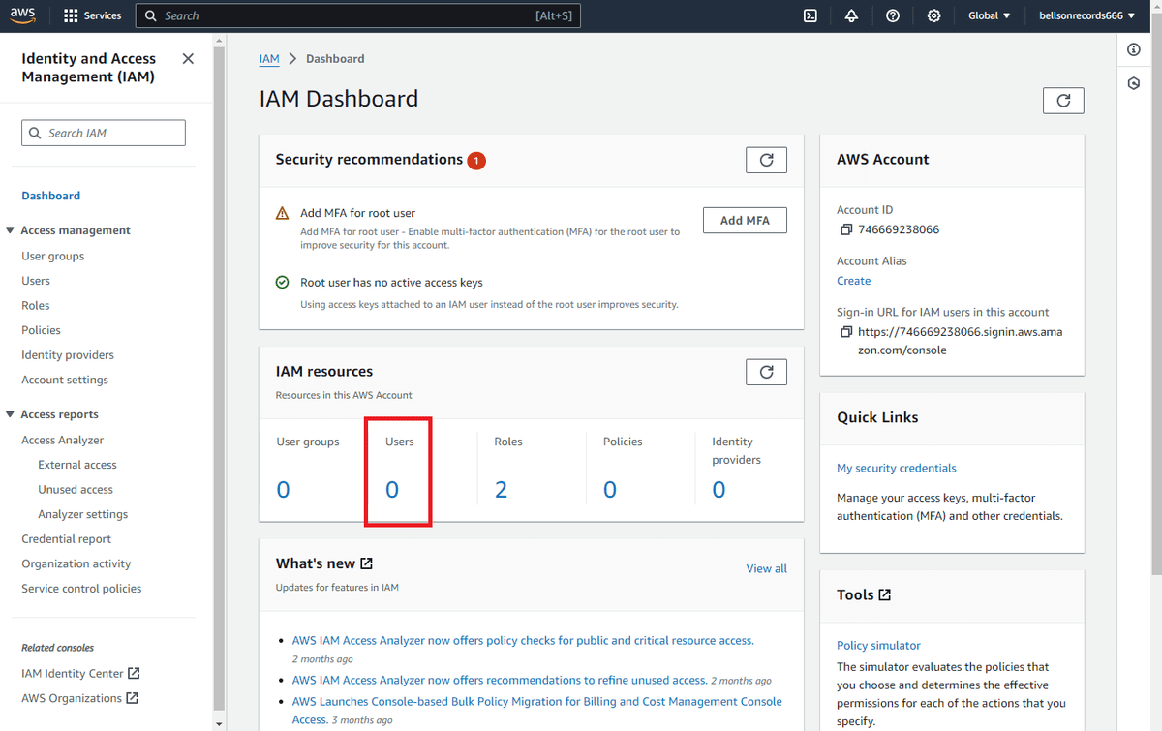The image size is (1162, 731).
Task: Open news about refining unused access
Action: 500,680
